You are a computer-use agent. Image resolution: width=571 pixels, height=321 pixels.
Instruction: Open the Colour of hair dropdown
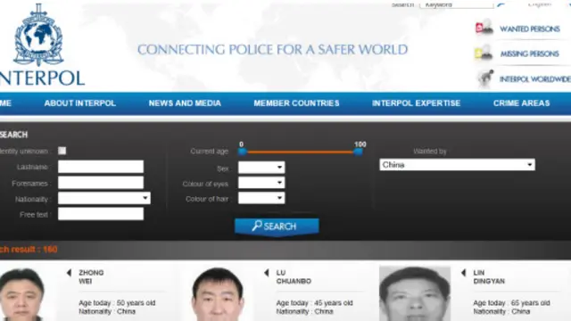click(x=261, y=198)
